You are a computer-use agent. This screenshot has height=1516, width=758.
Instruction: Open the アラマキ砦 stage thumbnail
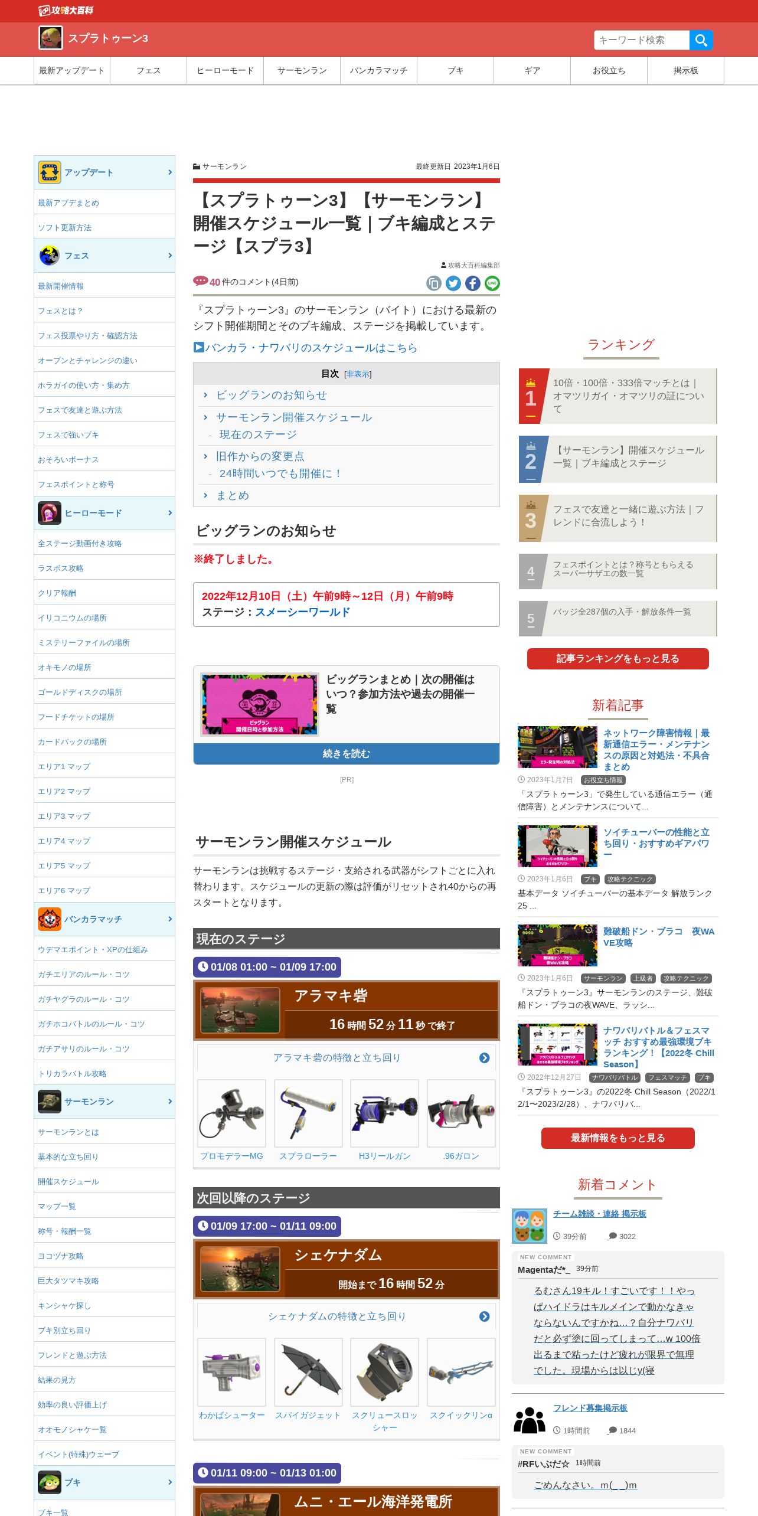coord(240,1011)
